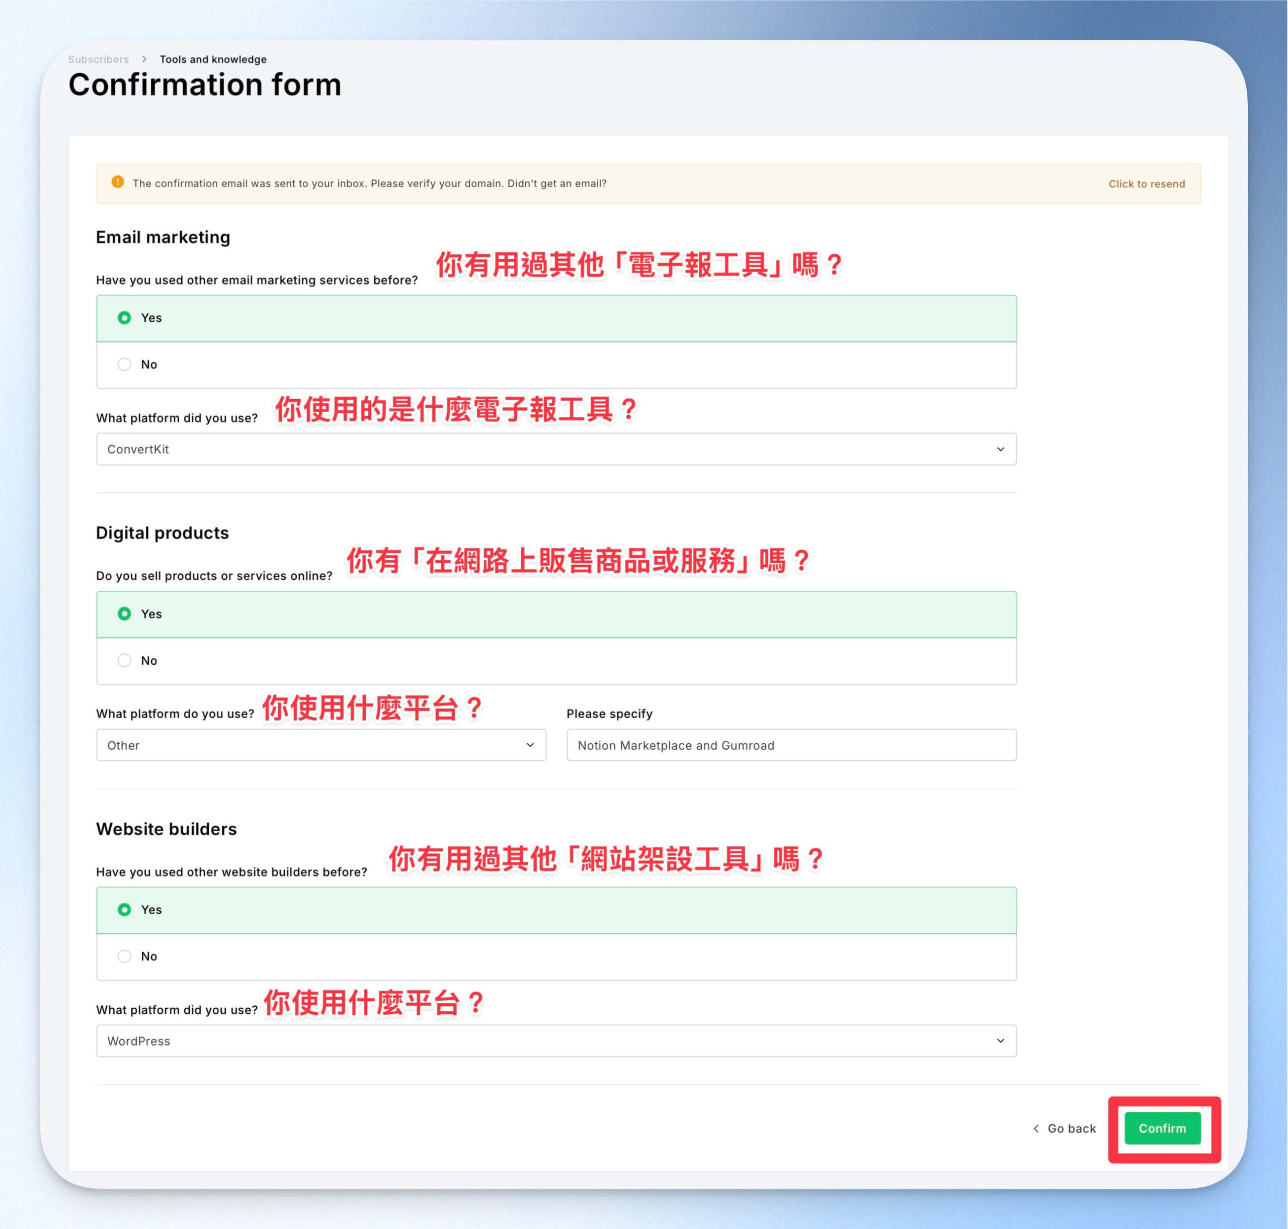Choose No for website builders question
This screenshot has height=1229, width=1288.
click(556, 956)
